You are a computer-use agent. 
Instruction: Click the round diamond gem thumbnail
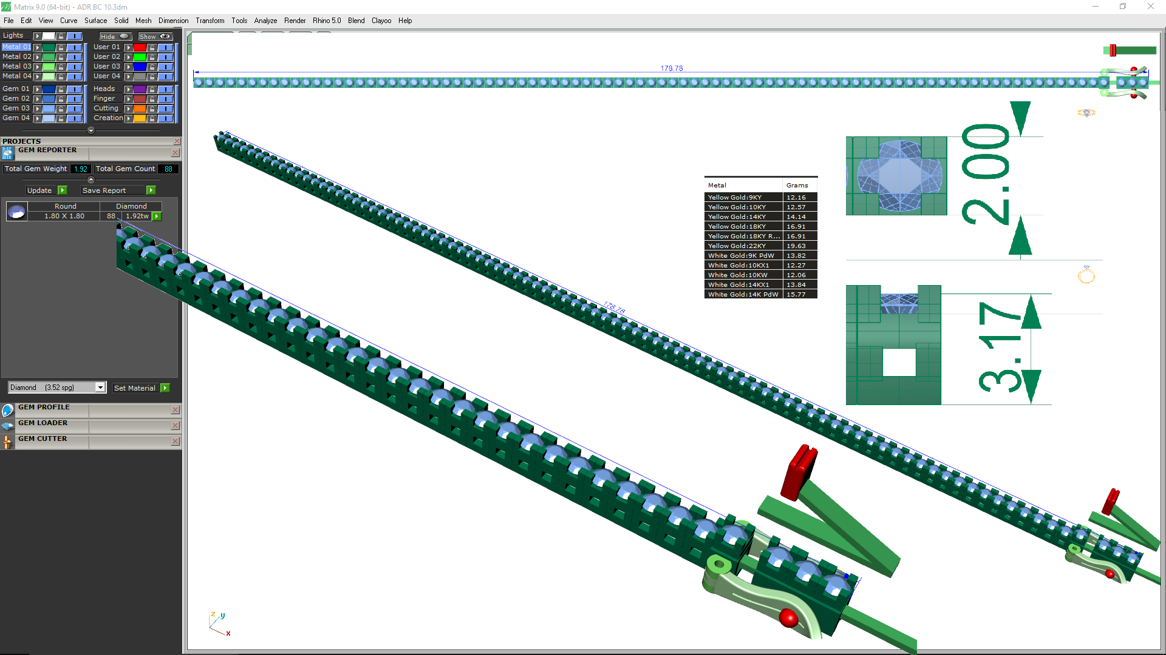[x=17, y=212]
